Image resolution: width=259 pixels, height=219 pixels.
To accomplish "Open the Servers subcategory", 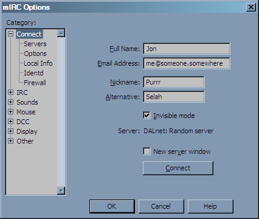I will [x=35, y=44].
